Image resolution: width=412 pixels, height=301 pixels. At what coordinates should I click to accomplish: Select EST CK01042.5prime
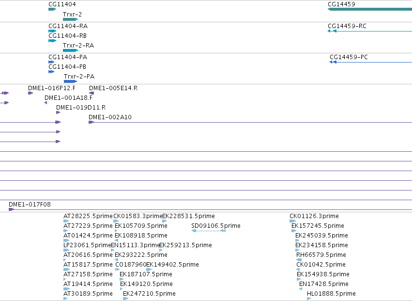pos(321,265)
